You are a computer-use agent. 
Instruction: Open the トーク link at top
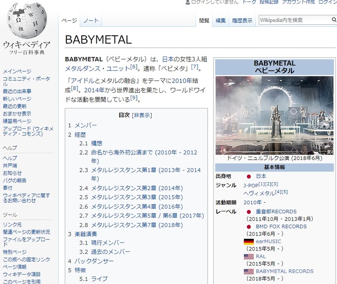coord(249,2)
